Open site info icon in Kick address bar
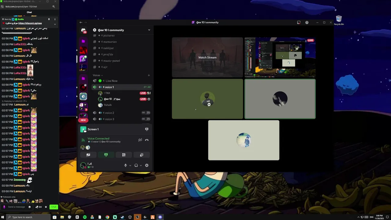The width and height of the screenshot is (391, 220). (x=3, y=6)
